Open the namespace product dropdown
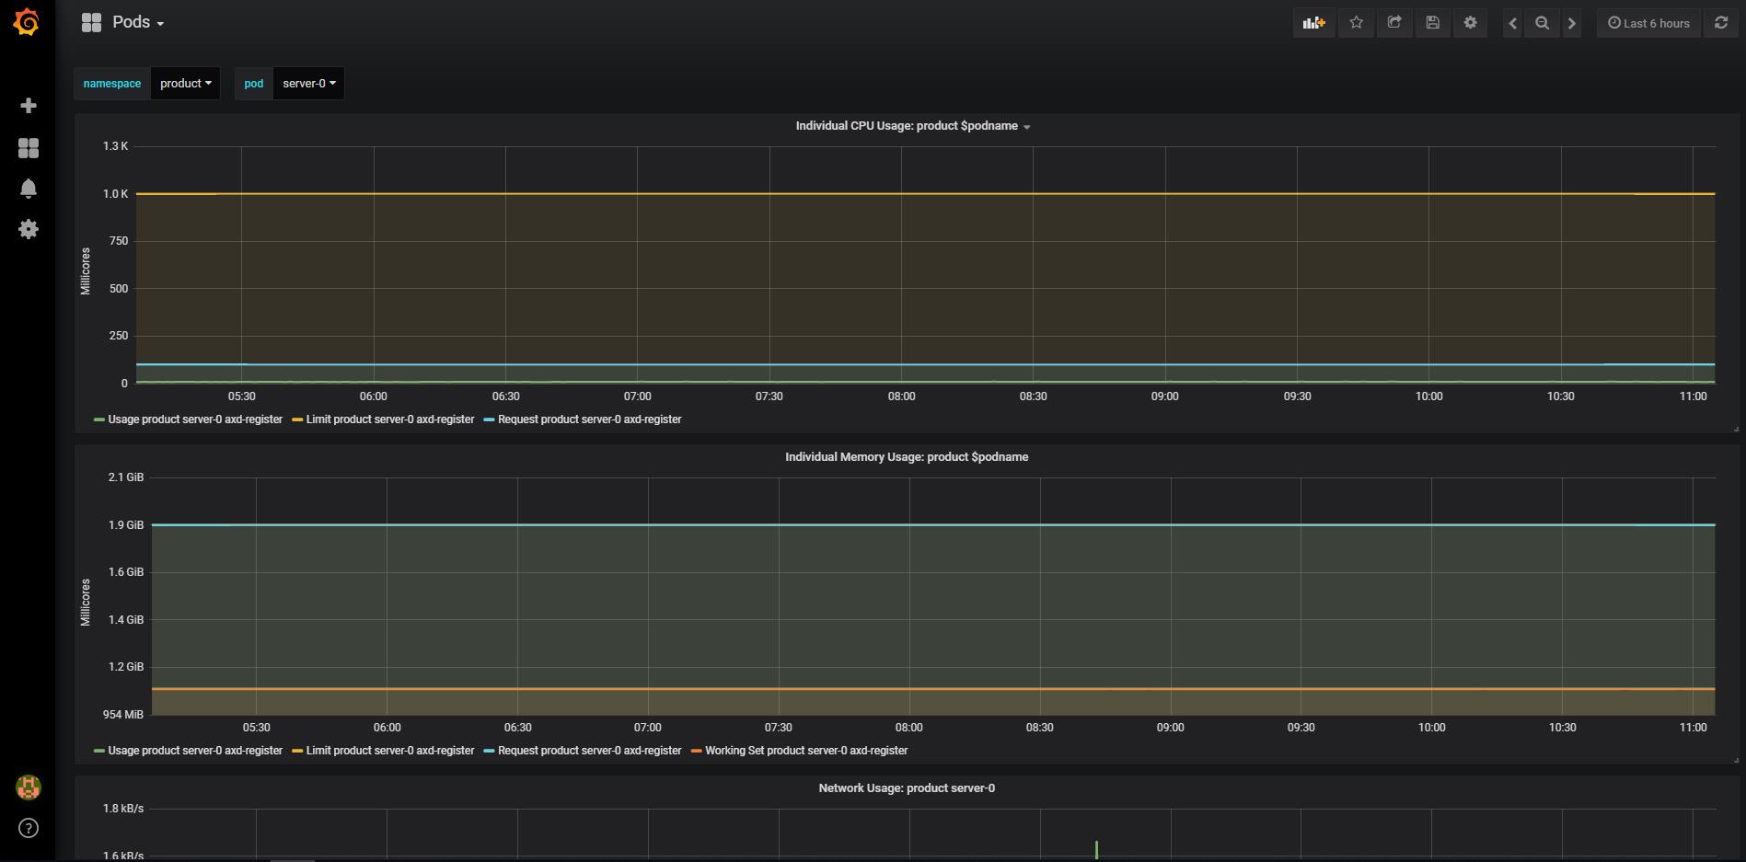This screenshot has width=1746, height=862. tap(185, 84)
